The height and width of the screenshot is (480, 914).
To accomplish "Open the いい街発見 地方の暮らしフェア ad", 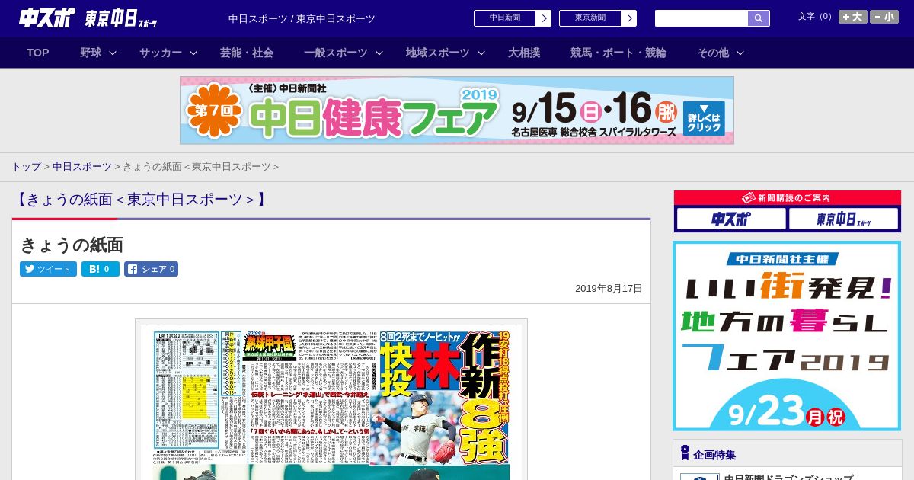I will (x=787, y=336).
